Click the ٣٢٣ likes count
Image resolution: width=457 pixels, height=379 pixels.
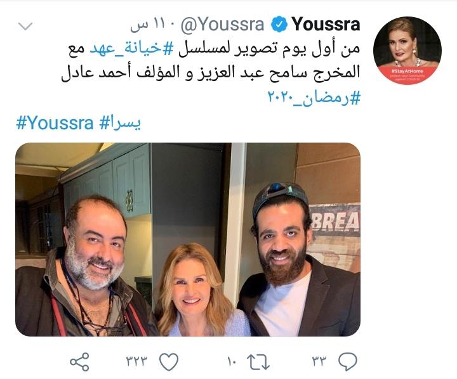click(136, 362)
